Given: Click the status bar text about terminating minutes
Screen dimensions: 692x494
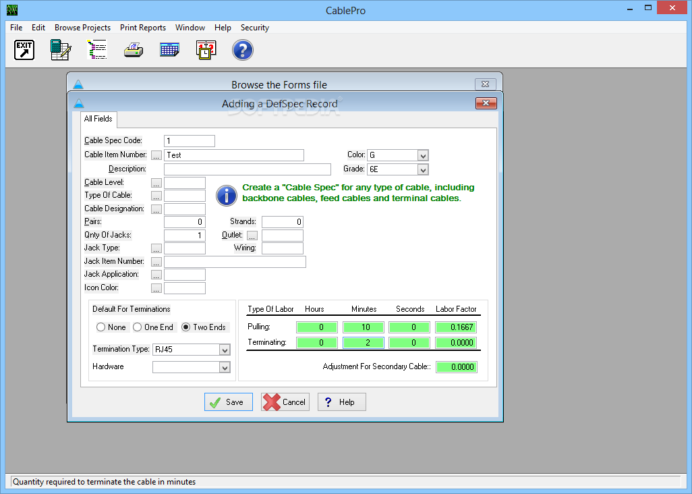Looking at the screenshot, I should coord(104,482).
